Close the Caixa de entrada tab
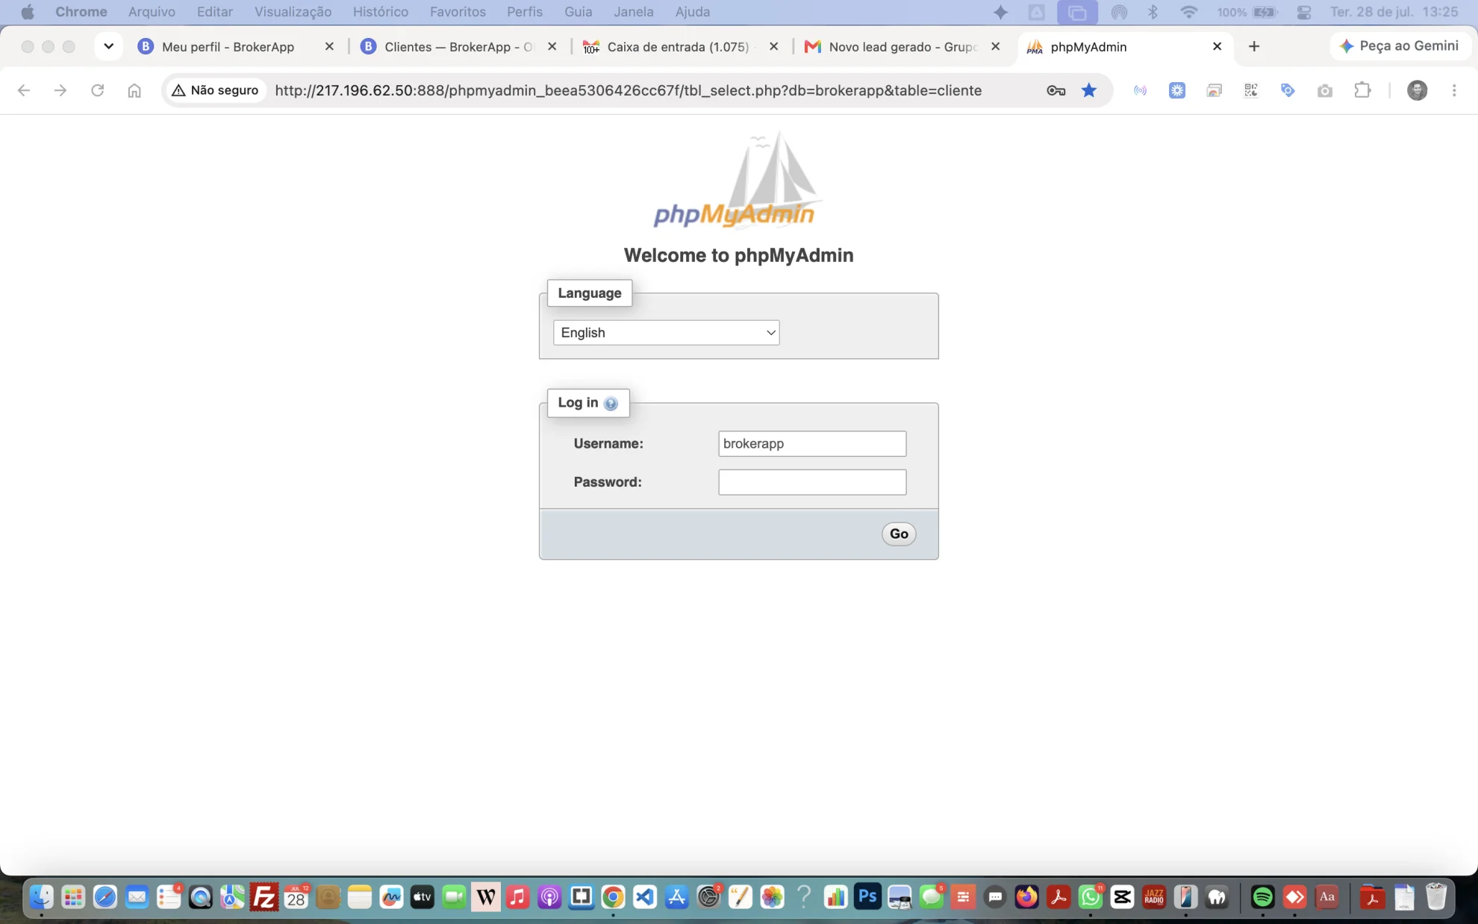 (774, 46)
